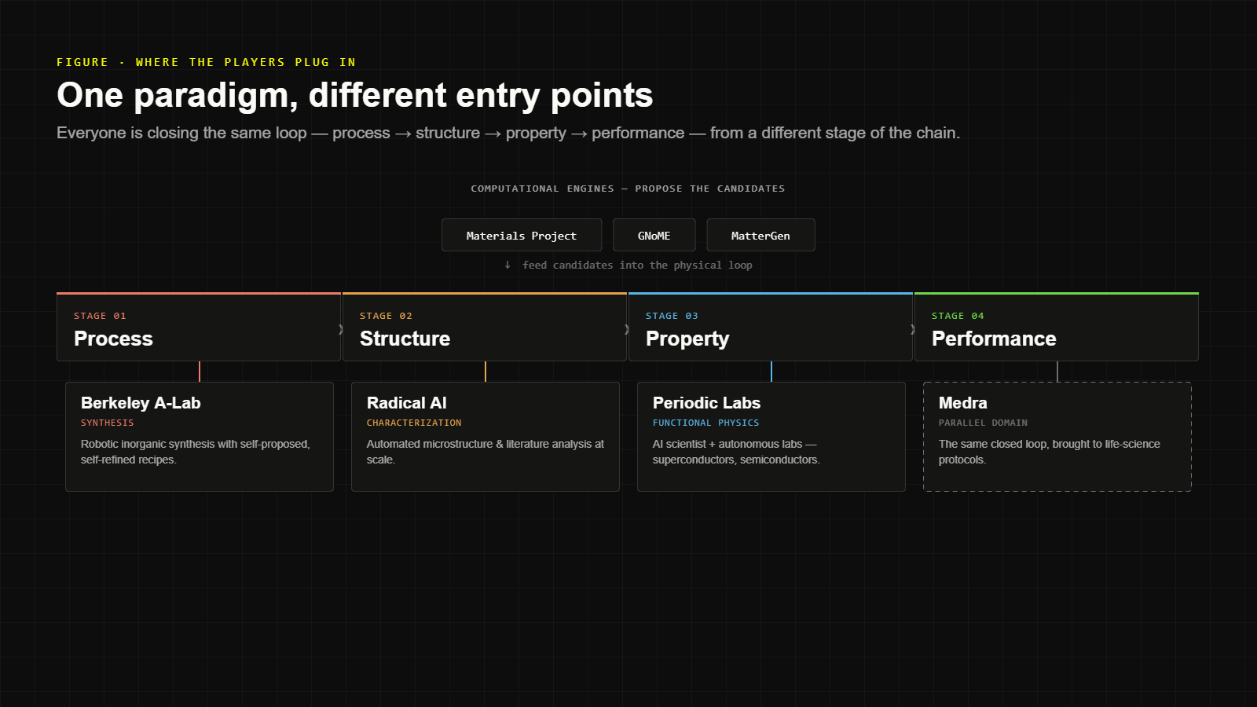Click 'The same closed loop' Medra description
The width and height of the screenshot is (1257, 707).
[x=1050, y=452]
